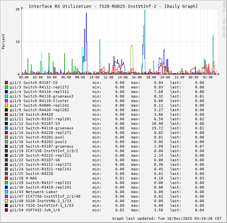Viewport: 227px width, 223px height.
Task: Select the cyan swatch for gi1/5 Switch-R4110-gruenaus2
Action: (x=6, y=96)
